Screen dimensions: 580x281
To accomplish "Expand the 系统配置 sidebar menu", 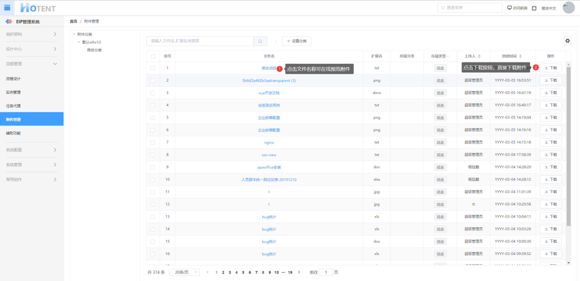I will point(32,150).
